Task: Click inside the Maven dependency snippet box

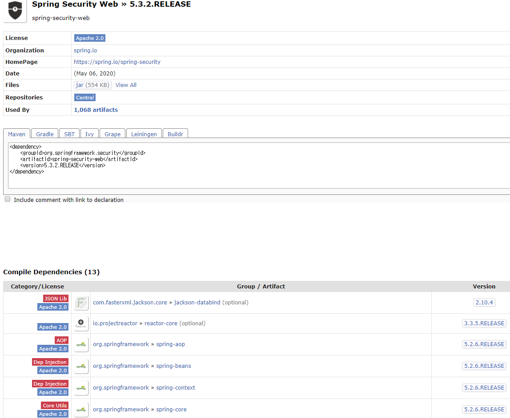Action: pyautogui.click(x=259, y=165)
